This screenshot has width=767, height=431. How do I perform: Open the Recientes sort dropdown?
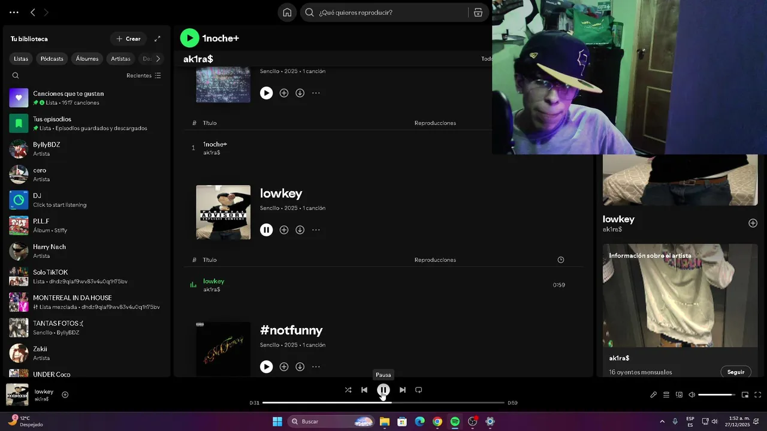(x=144, y=75)
